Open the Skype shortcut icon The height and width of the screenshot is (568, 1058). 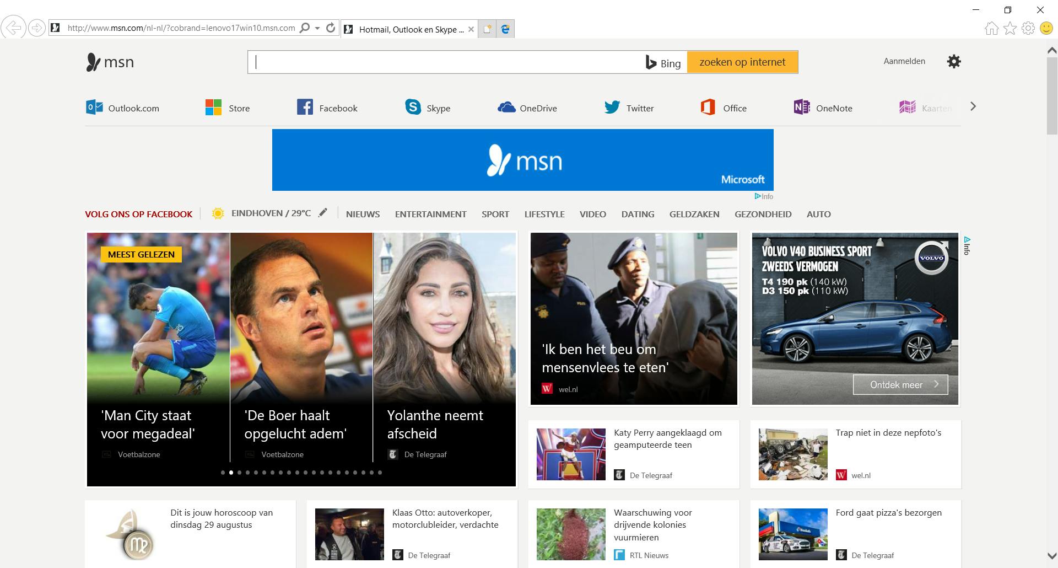click(413, 107)
